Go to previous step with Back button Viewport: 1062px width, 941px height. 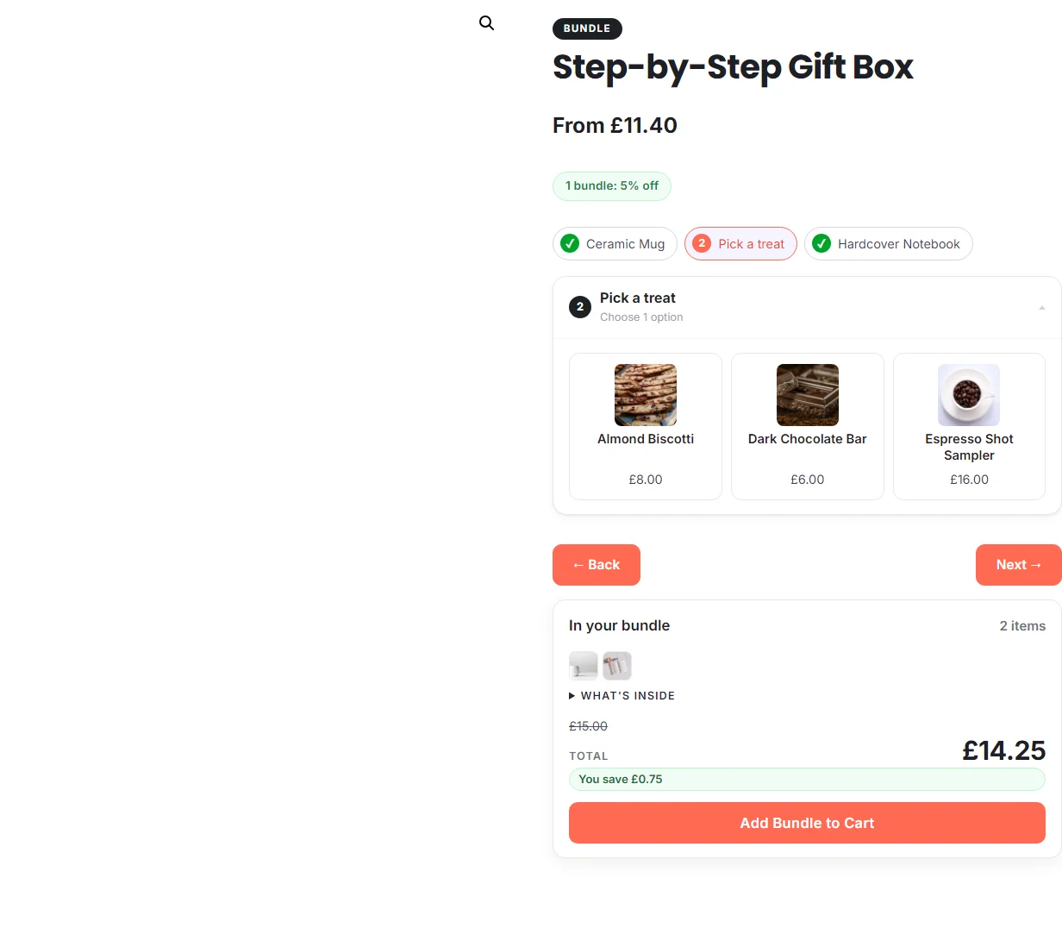click(x=597, y=565)
